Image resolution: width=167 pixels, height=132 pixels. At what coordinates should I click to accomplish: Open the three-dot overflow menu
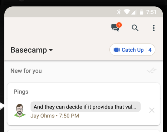[x=154, y=28]
